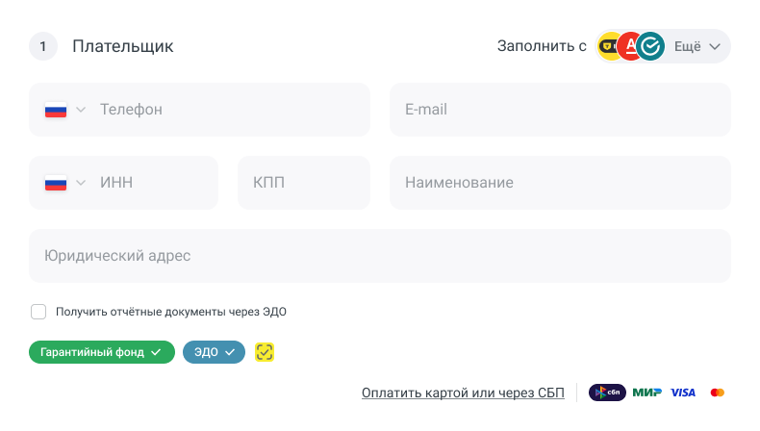Click the SBP payment logo
This screenshot has width=760, height=431.
click(x=607, y=393)
